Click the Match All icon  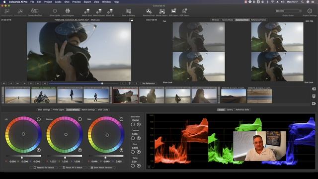tap(110, 11)
